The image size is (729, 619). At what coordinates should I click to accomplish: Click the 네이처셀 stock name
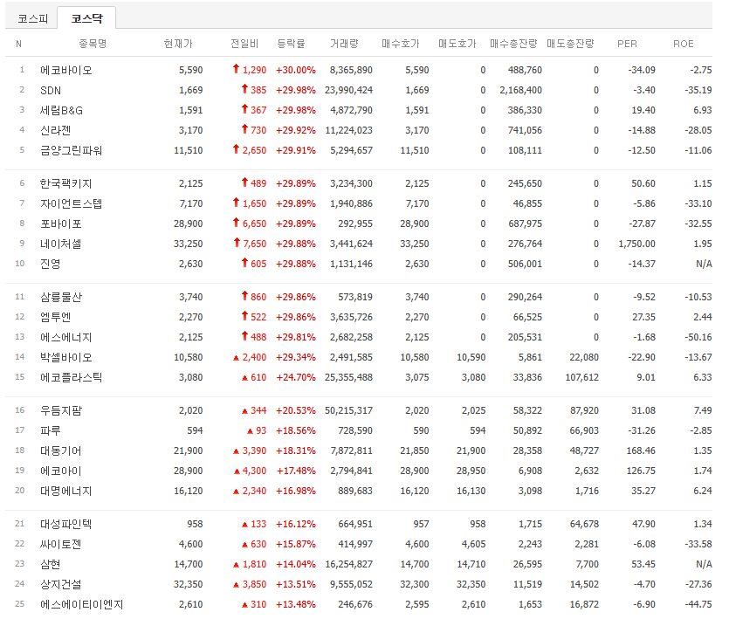(x=61, y=244)
